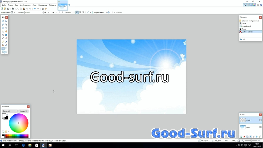This screenshot has width=263, height=148.
Task: Select the Gradient tool
Action: pos(6,35)
